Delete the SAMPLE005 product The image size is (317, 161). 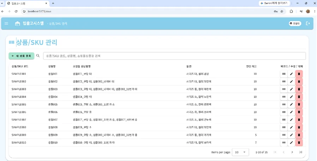(299, 105)
